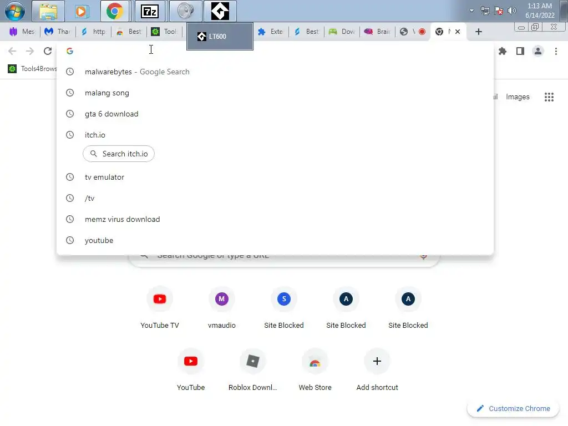
Task: Open the Google apps grid
Action: pyautogui.click(x=549, y=97)
